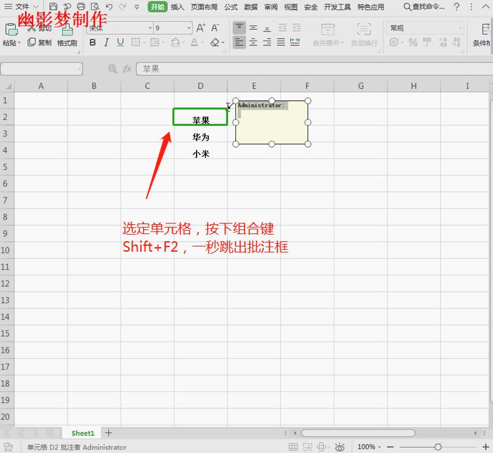Click the clear/eraser icon
The height and width of the screenshot is (453, 493).
(x=215, y=42)
